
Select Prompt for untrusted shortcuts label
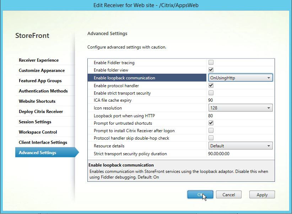pos(123,123)
